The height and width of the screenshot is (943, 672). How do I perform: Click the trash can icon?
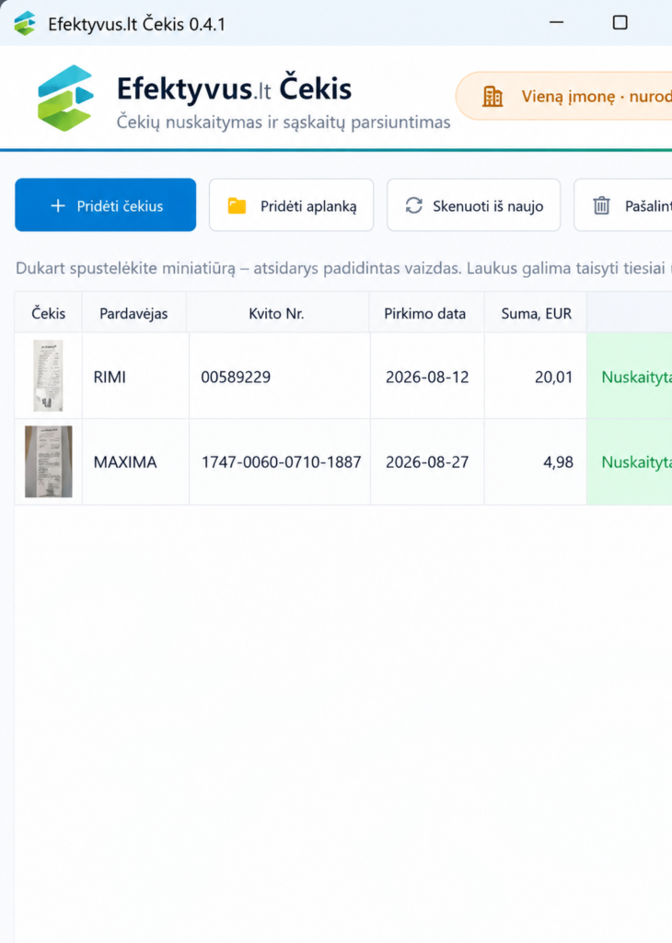click(602, 205)
